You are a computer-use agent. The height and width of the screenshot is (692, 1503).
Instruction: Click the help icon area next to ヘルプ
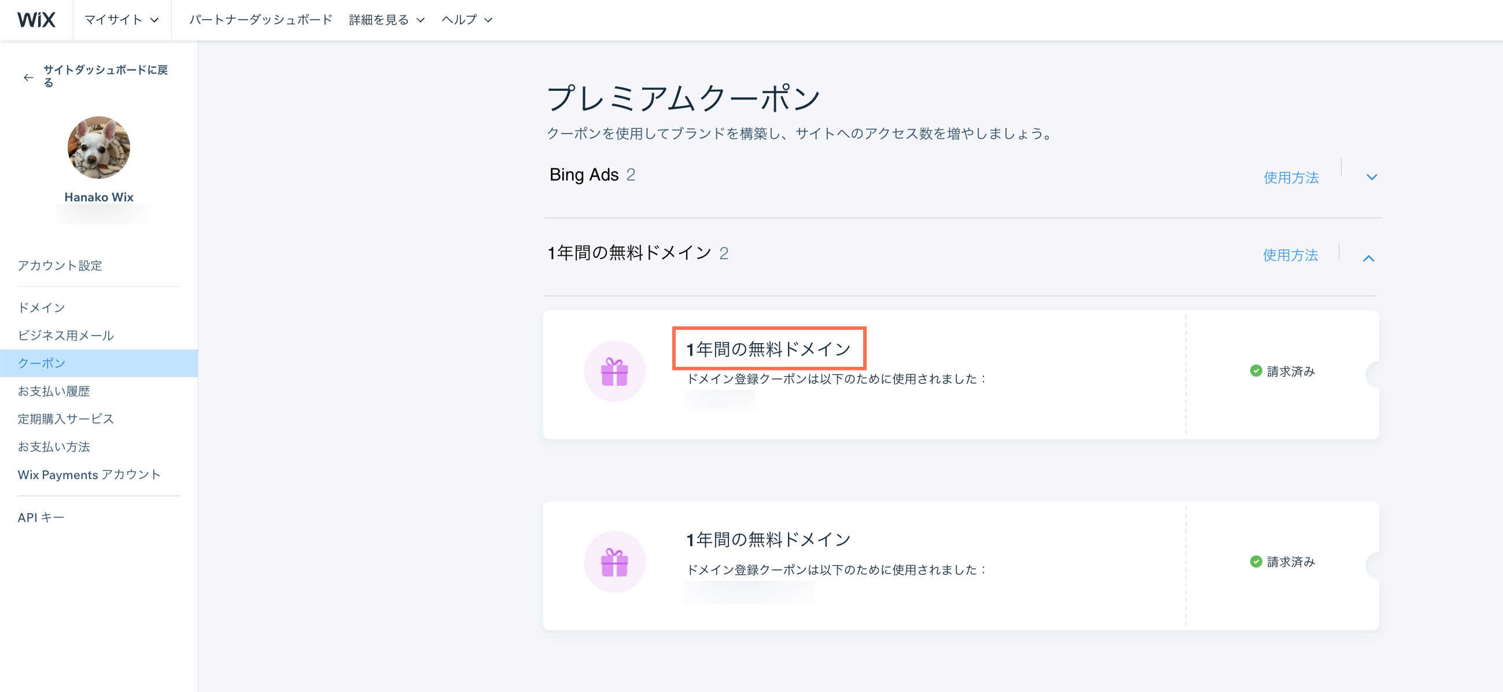(x=489, y=19)
